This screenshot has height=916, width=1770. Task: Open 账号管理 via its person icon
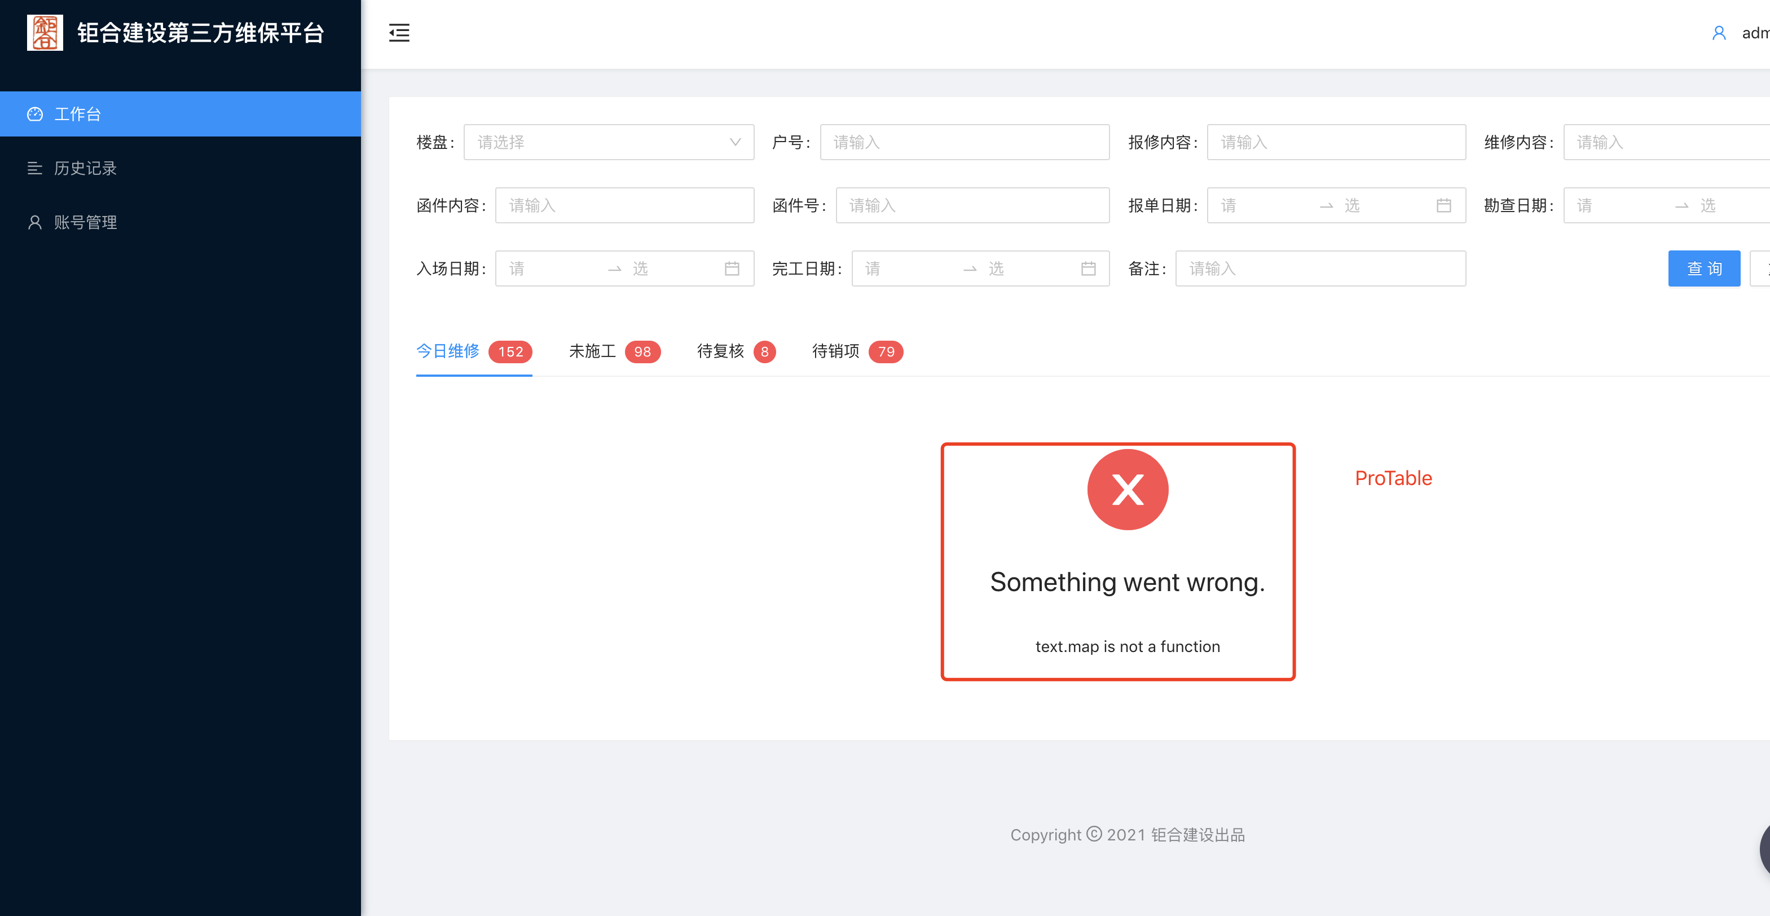(x=35, y=222)
